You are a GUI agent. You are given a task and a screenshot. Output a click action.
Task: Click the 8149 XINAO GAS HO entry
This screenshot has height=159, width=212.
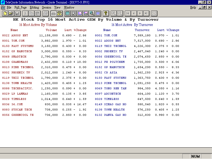coord(111,104)
